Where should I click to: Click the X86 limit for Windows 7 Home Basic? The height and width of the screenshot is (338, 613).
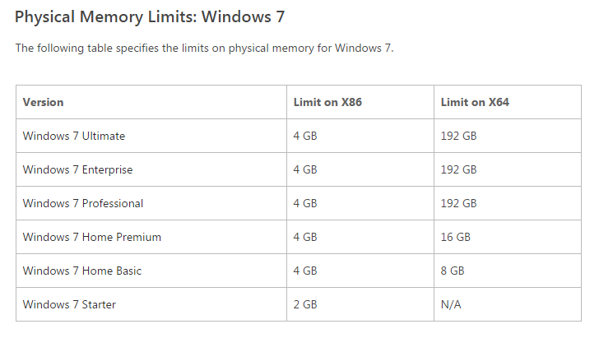tap(305, 271)
